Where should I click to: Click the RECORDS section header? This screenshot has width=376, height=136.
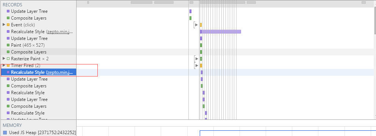tap(13, 5)
